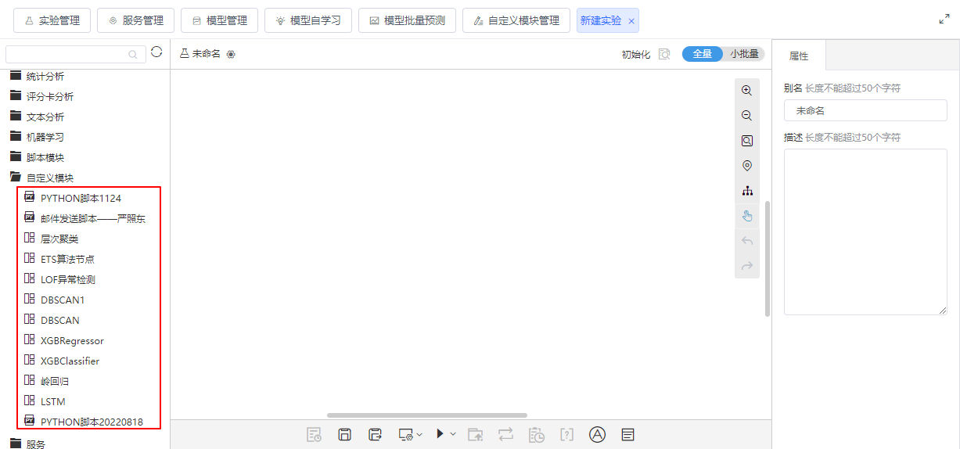Click the 别名 alias input field
This screenshot has height=449, width=960.
(x=865, y=110)
